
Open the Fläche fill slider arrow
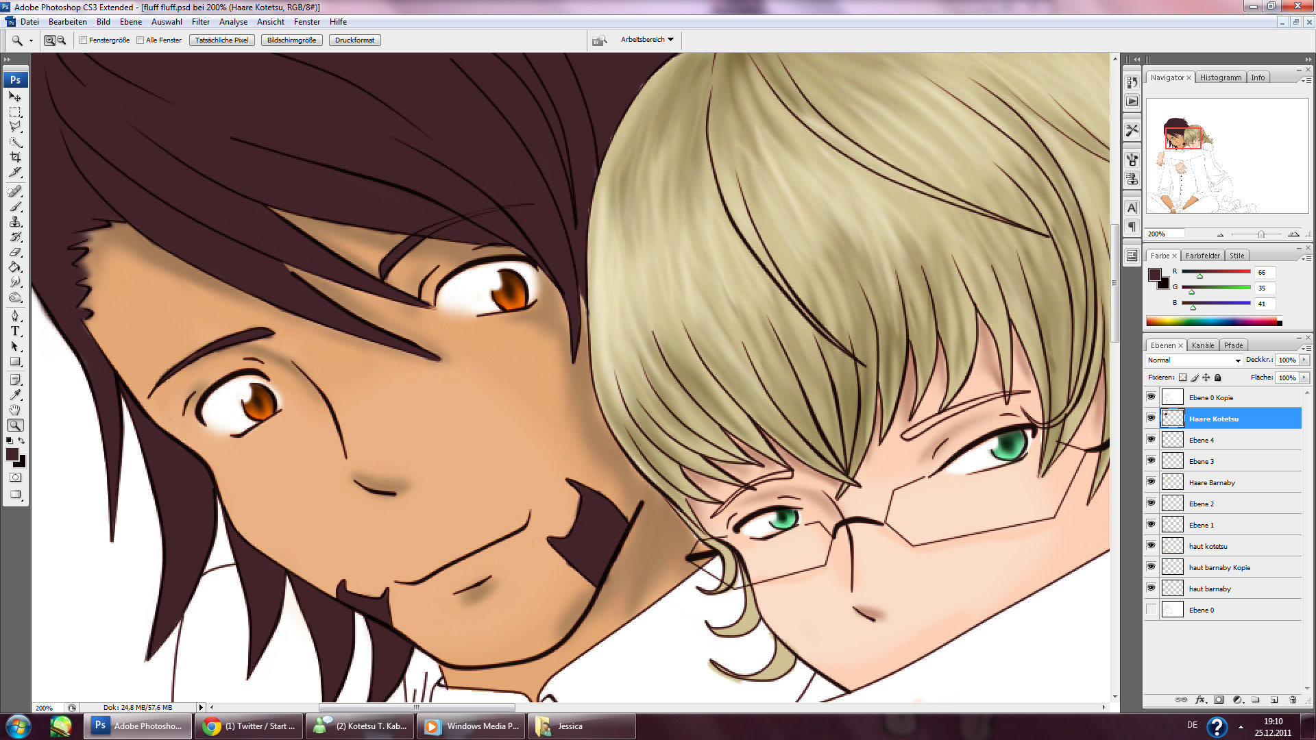[x=1304, y=378]
